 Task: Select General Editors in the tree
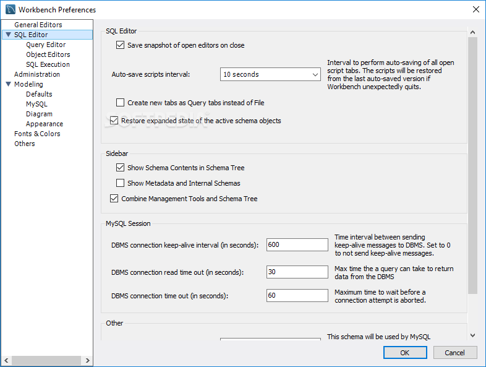pyautogui.click(x=38, y=25)
